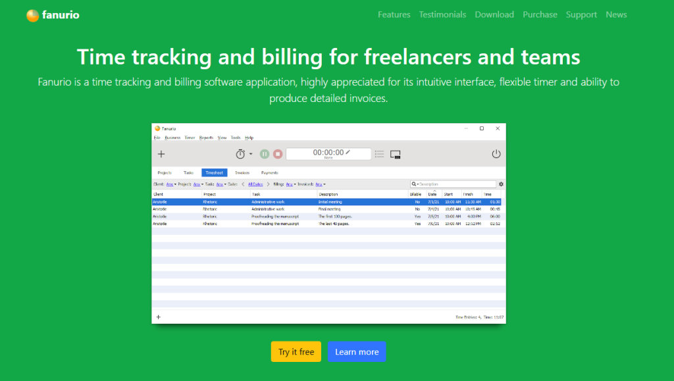Pause the timer with the green button

265,154
